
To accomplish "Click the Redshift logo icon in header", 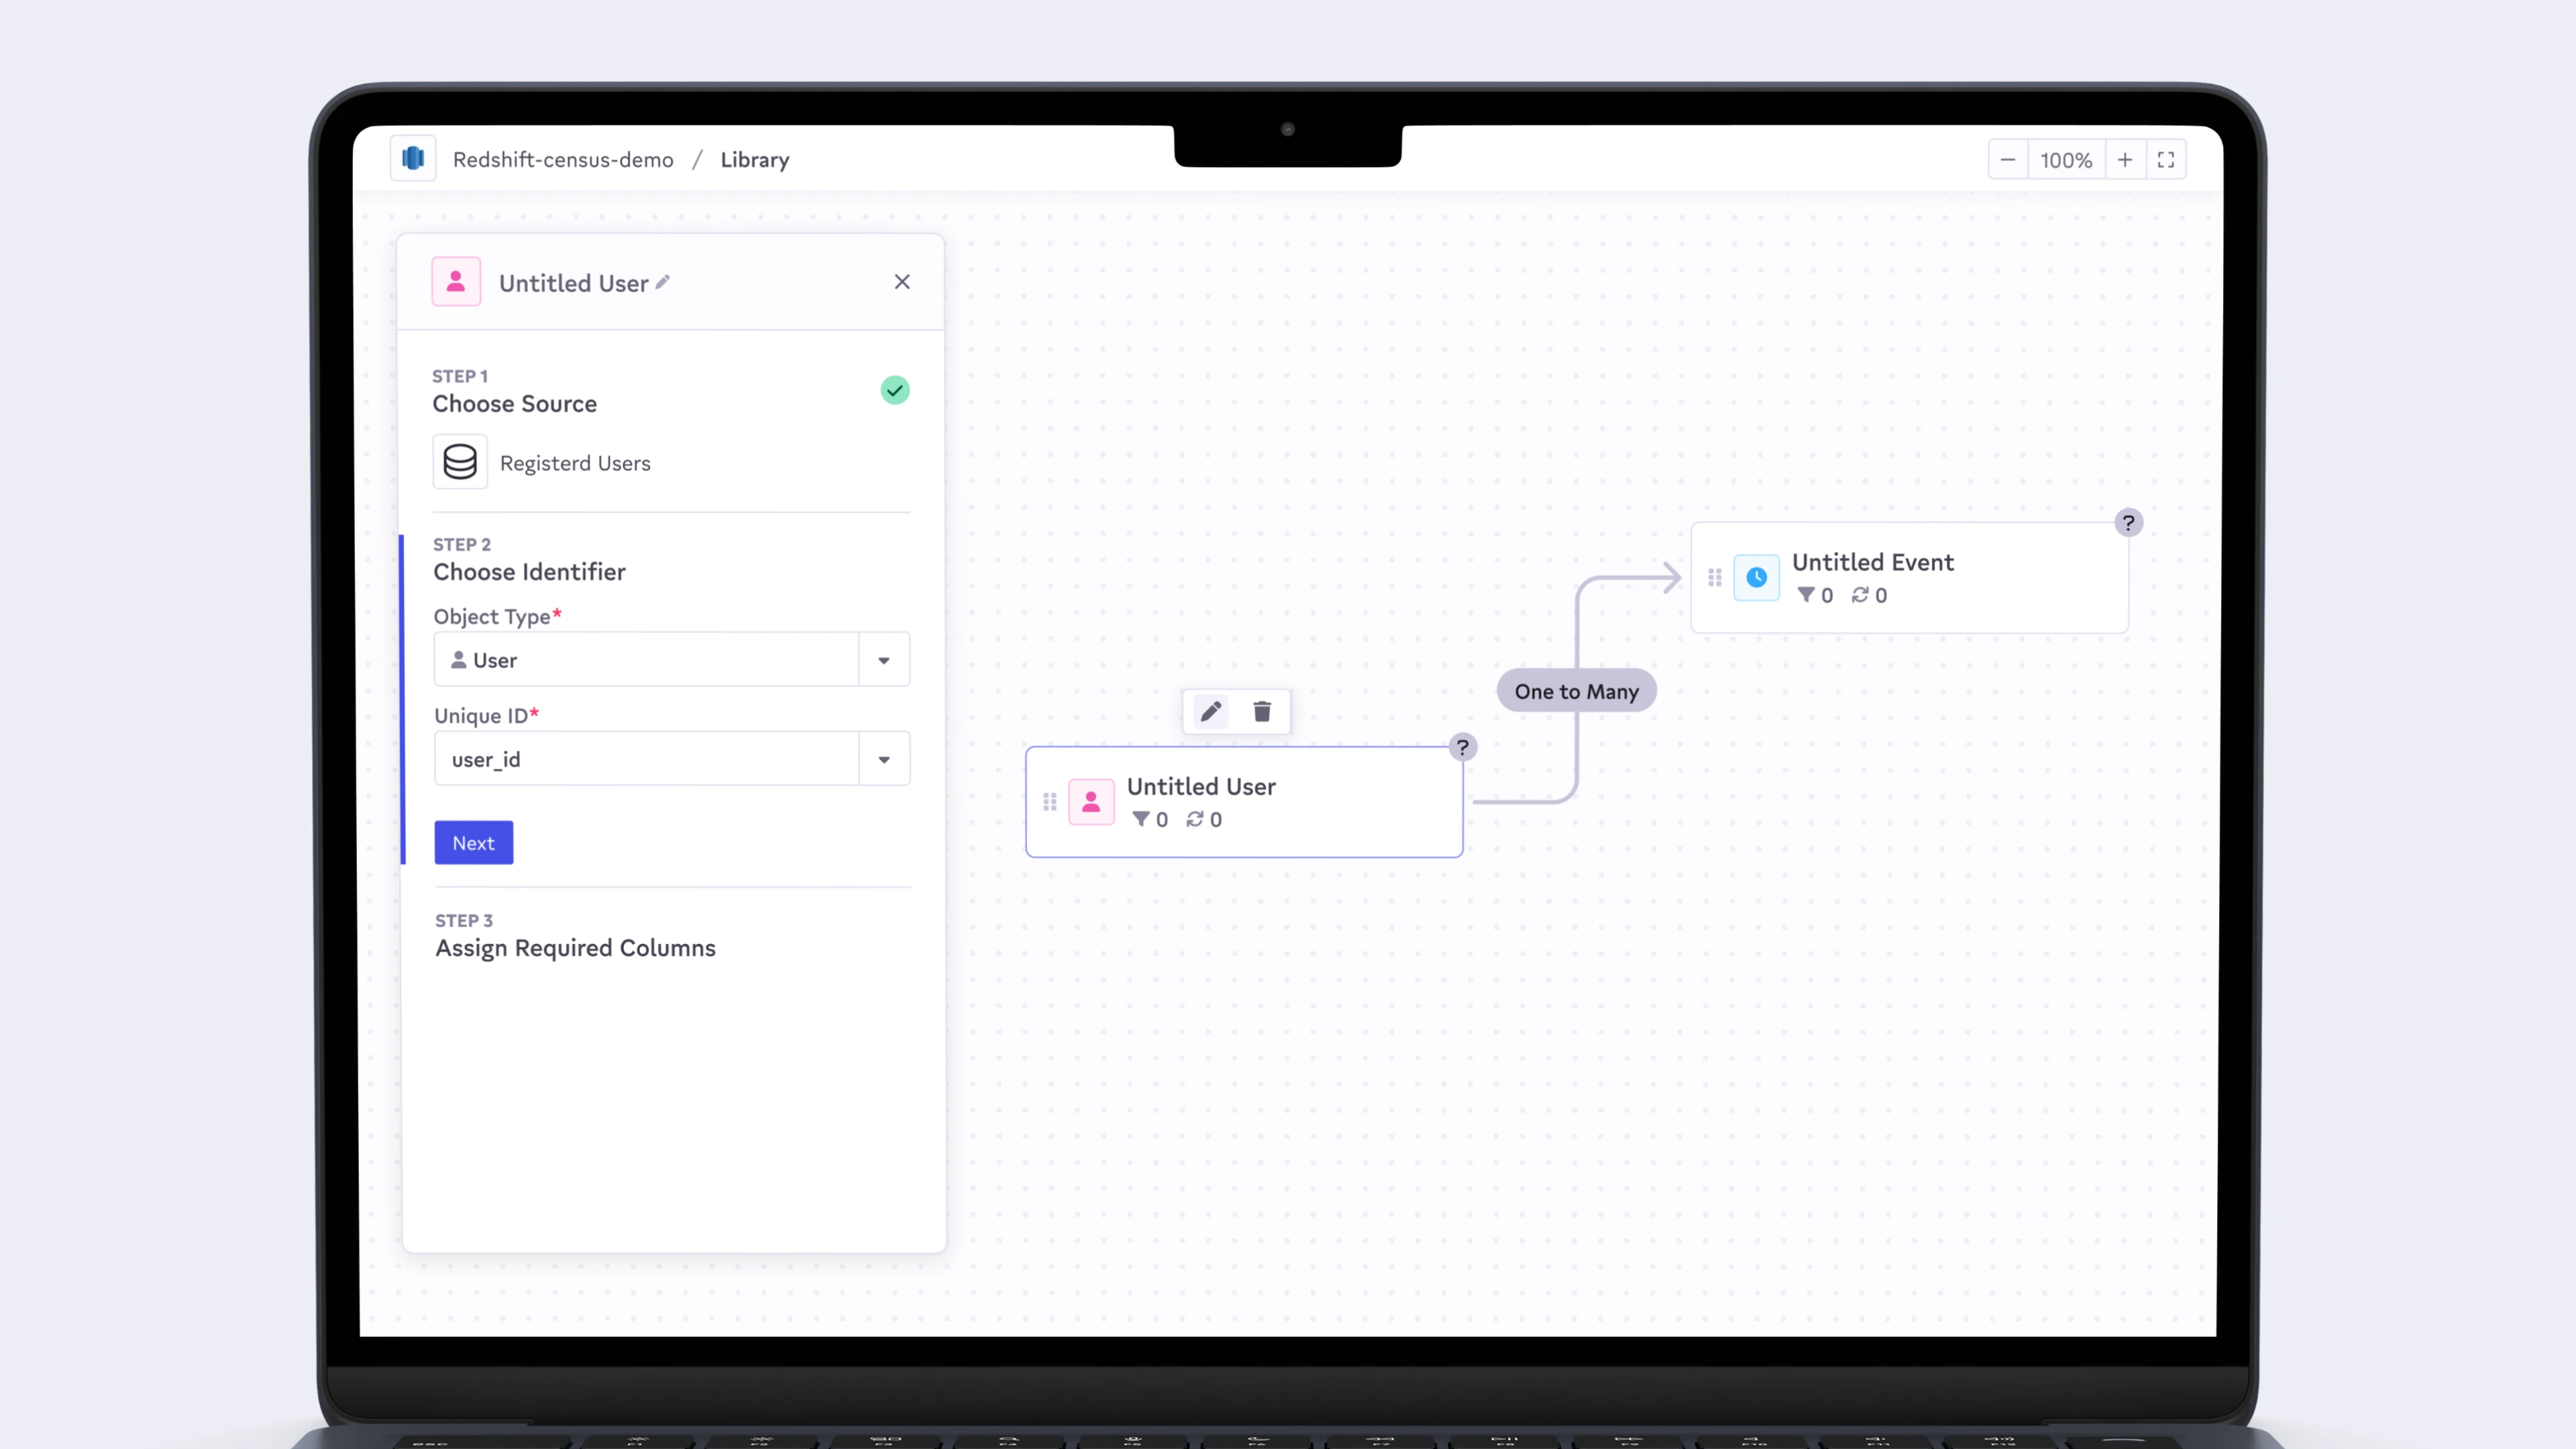I will [413, 159].
